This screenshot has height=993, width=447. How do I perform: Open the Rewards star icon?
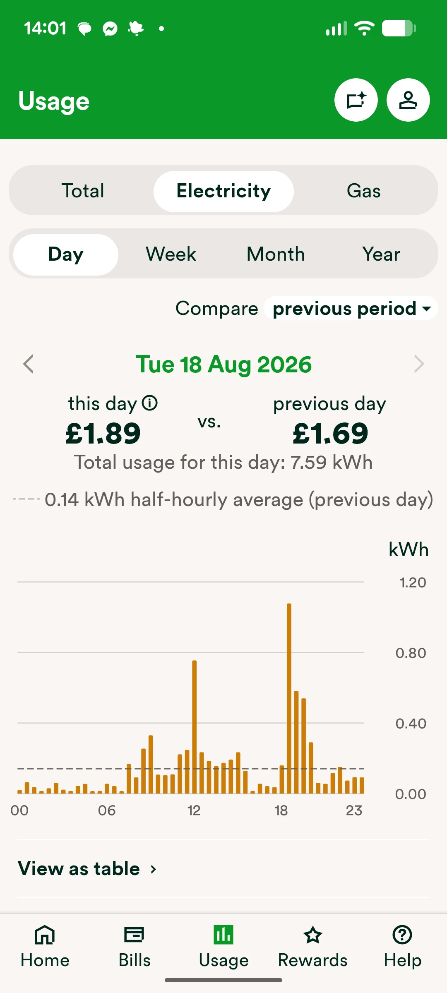[312, 935]
